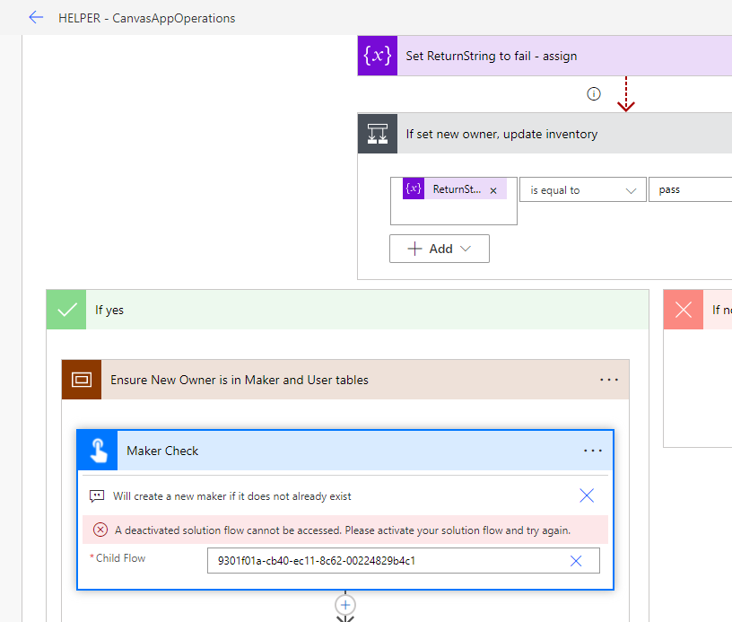Click the deactivated solution flow error message
Viewport: 732px width, 622px height.
[341, 530]
